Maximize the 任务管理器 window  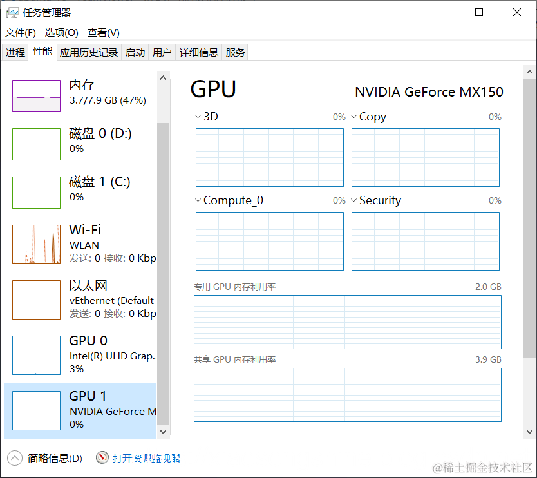click(479, 12)
